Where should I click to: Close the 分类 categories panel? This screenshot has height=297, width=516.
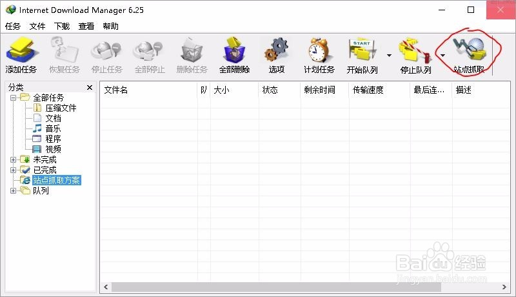point(90,87)
